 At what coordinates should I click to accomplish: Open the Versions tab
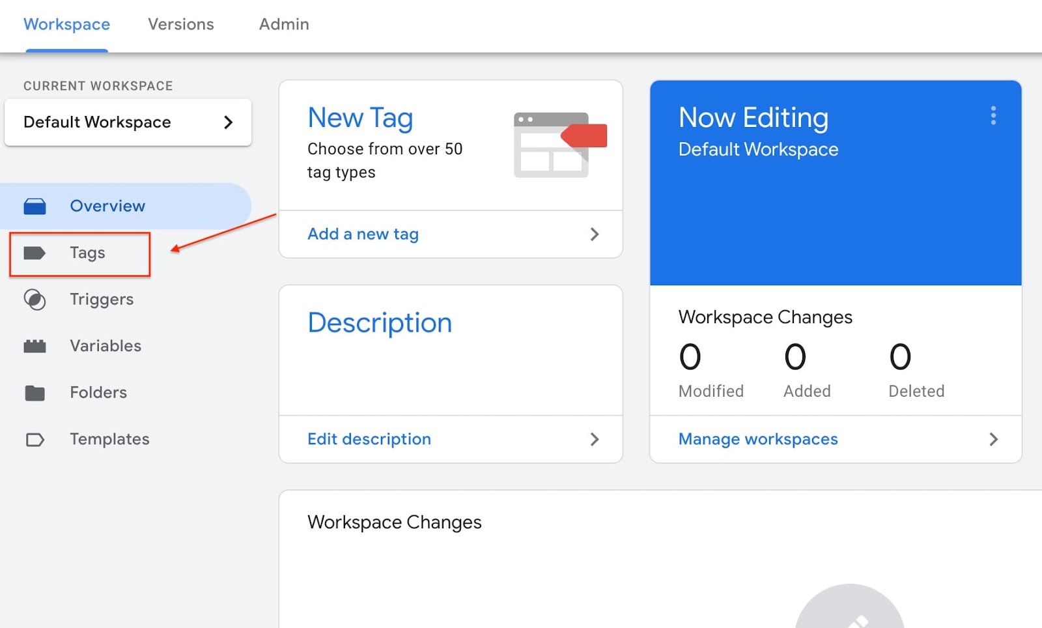(181, 24)
